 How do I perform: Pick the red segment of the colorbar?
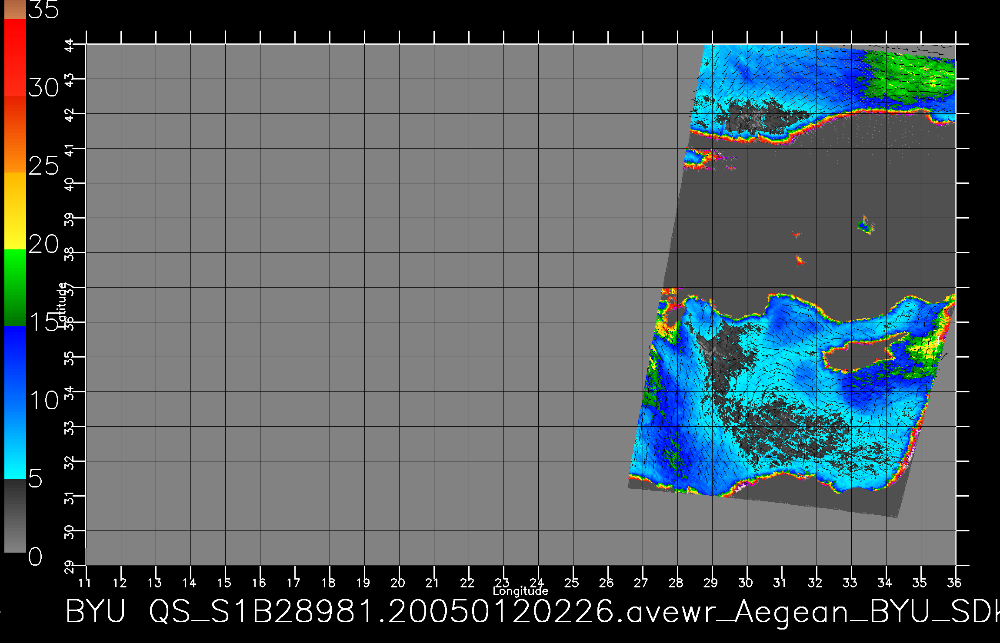(15, 57)
